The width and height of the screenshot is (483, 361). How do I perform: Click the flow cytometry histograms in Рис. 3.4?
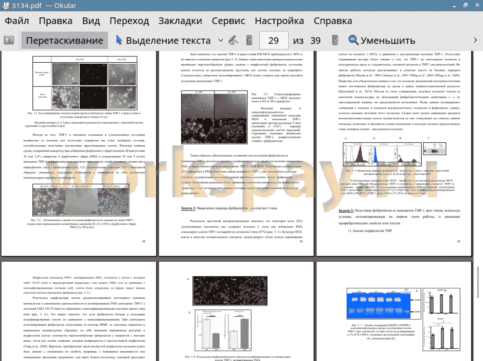(x=382, y=154)
